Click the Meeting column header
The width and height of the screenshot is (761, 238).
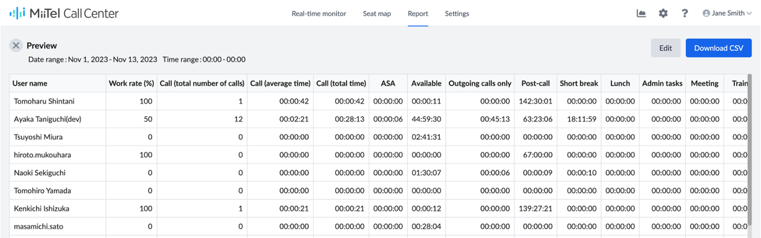pyautogui.click(x=705, y=83)
